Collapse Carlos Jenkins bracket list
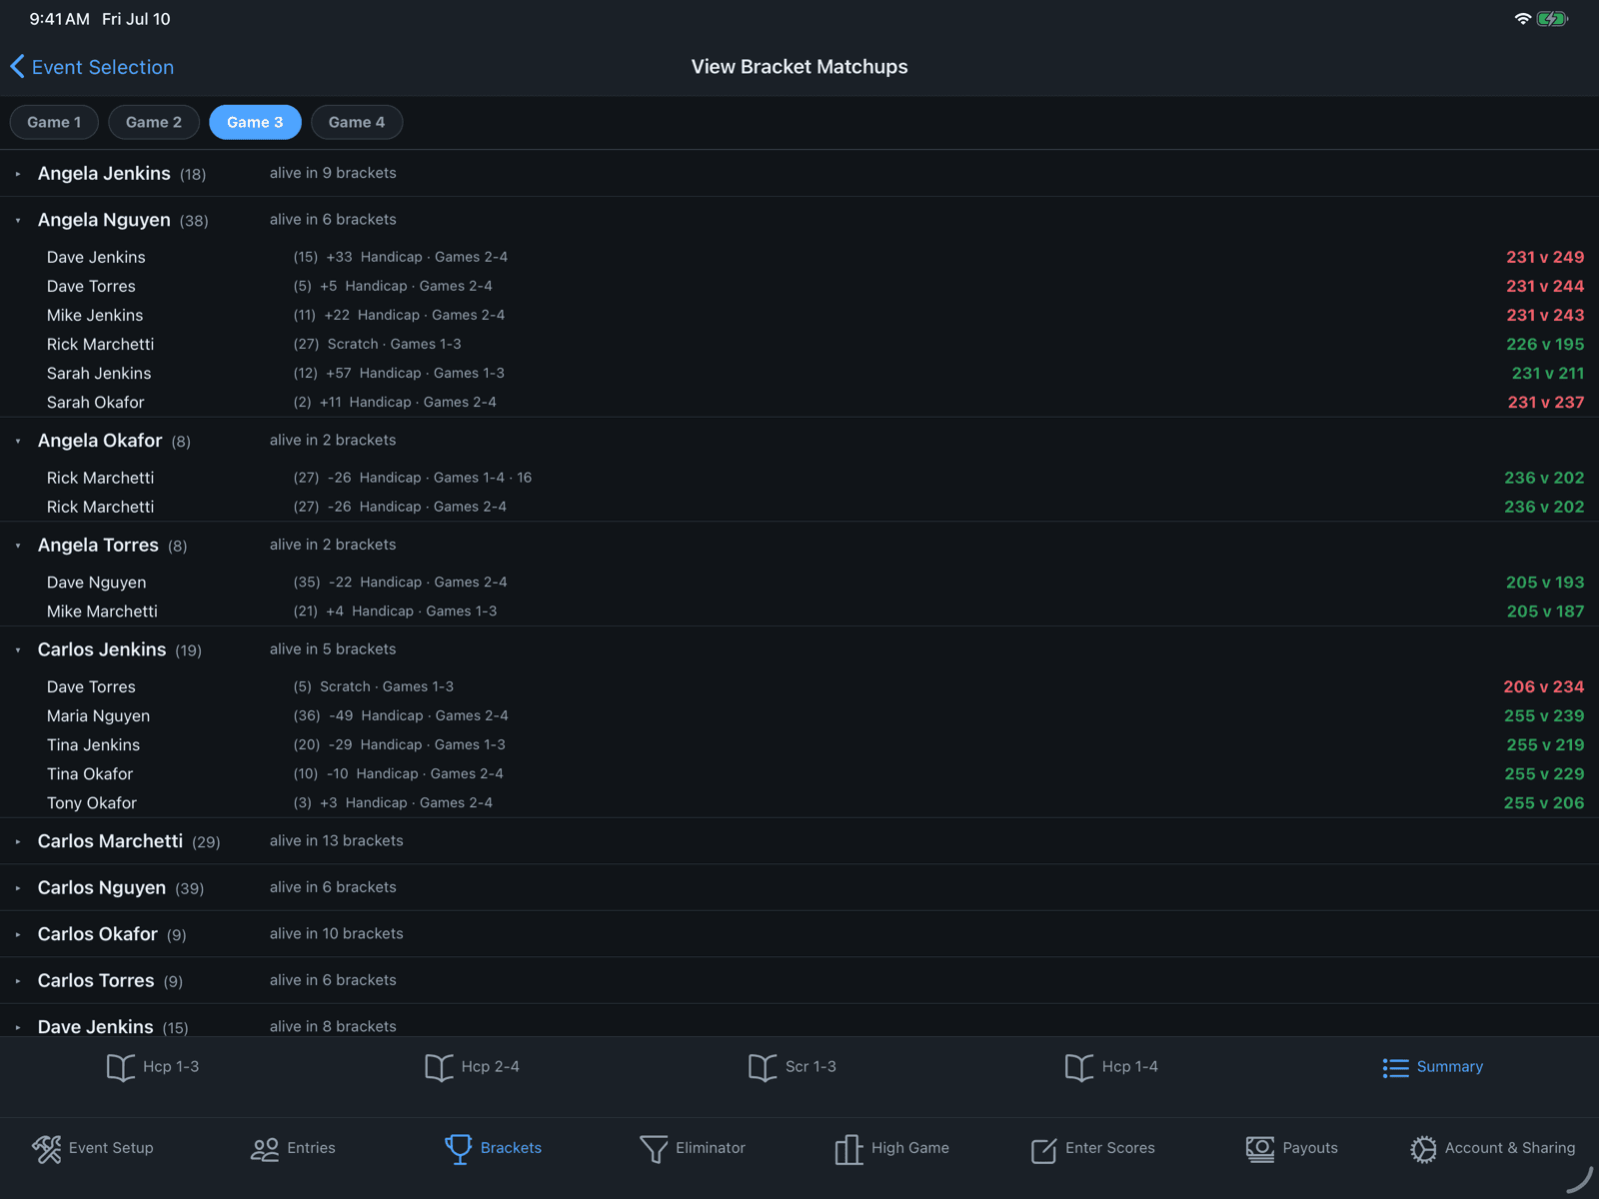 (x=18, y=650)
